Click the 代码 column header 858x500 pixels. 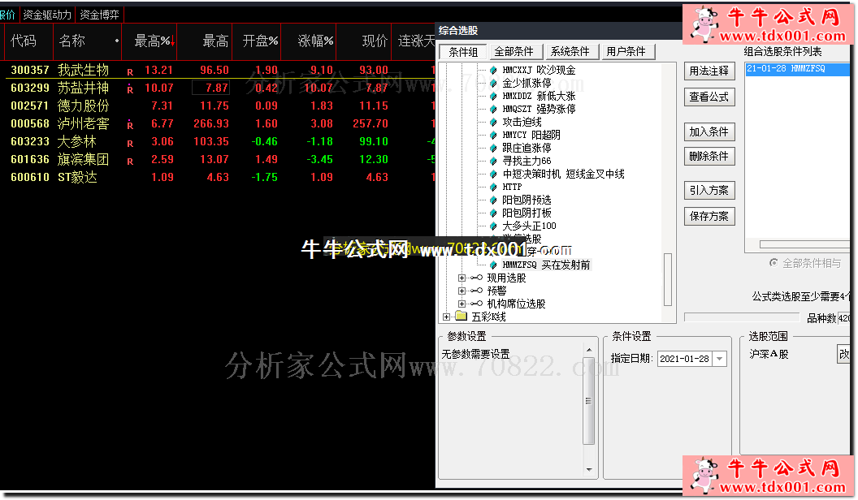pos(28,41)
